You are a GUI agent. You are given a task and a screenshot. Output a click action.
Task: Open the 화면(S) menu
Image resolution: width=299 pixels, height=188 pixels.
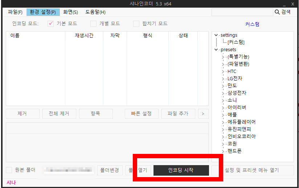pyautogui.click(x=70, y=12)
